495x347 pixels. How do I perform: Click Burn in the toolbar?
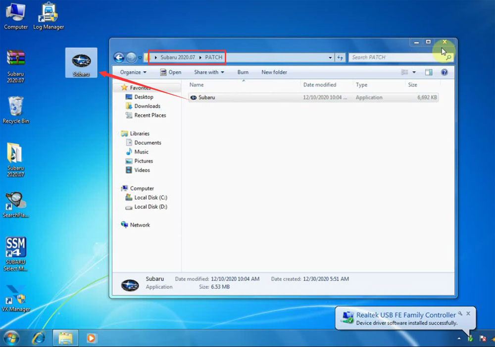243,72
